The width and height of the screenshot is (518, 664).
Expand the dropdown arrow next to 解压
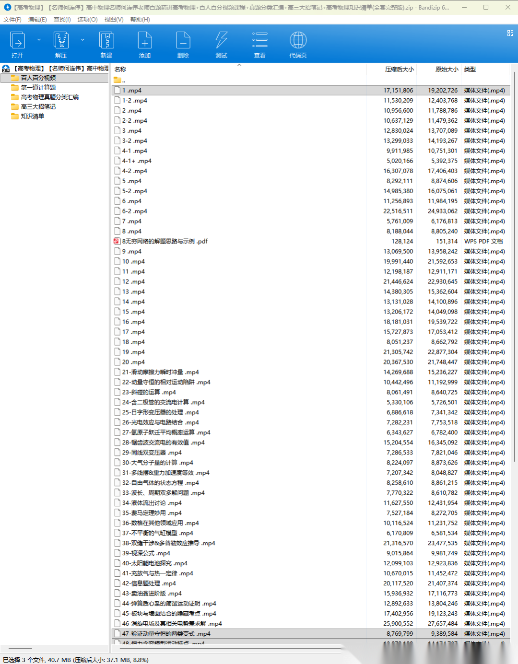pyautogui.click(x=82, y=40)
